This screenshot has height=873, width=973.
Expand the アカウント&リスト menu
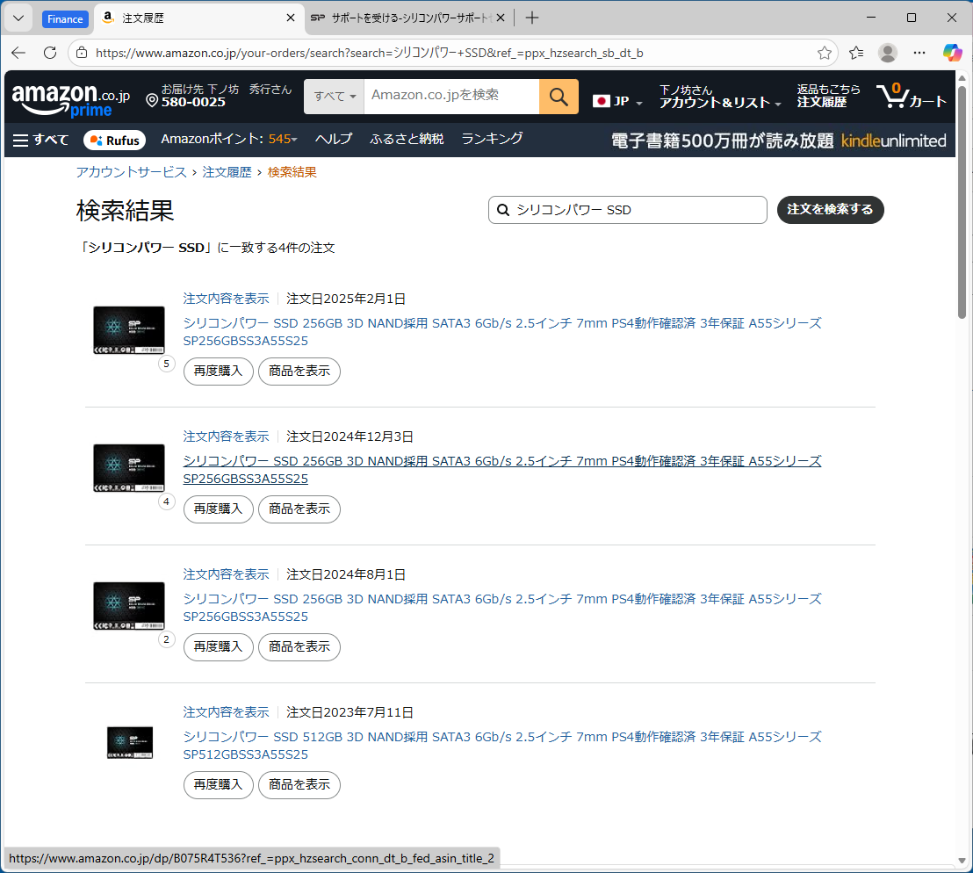click(x=720, y=102)
